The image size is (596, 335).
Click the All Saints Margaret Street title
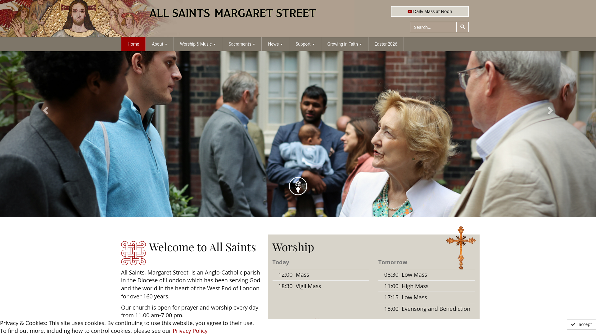click(233, 13)
